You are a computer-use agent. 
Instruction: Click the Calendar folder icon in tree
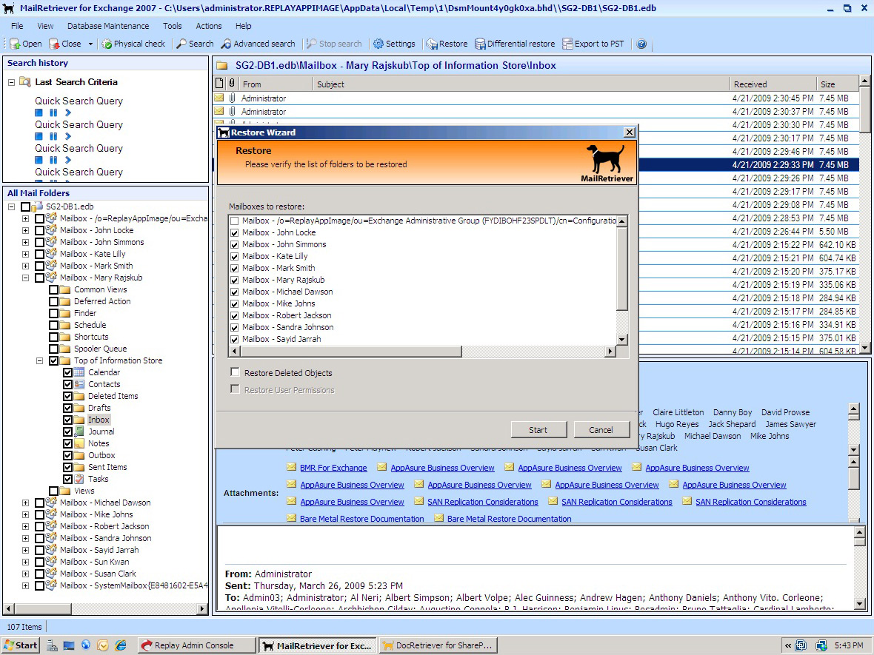pyautogui.click(x=79, y=372)
